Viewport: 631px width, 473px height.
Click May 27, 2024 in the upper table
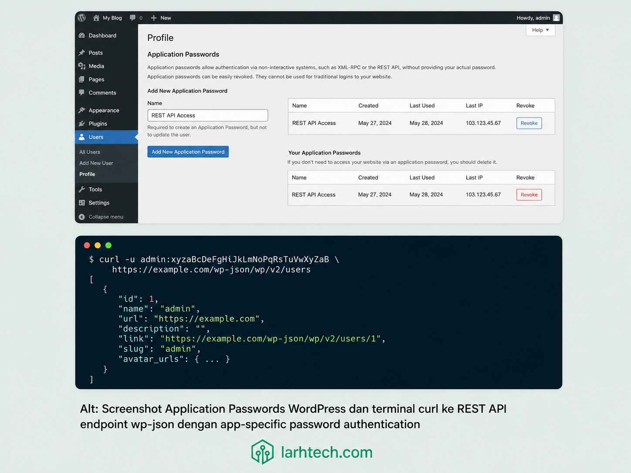(375, 123)
